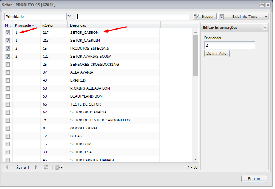Close the Setor dialog with X icon
Screen dimensions: 275x189
coord(268,5)
